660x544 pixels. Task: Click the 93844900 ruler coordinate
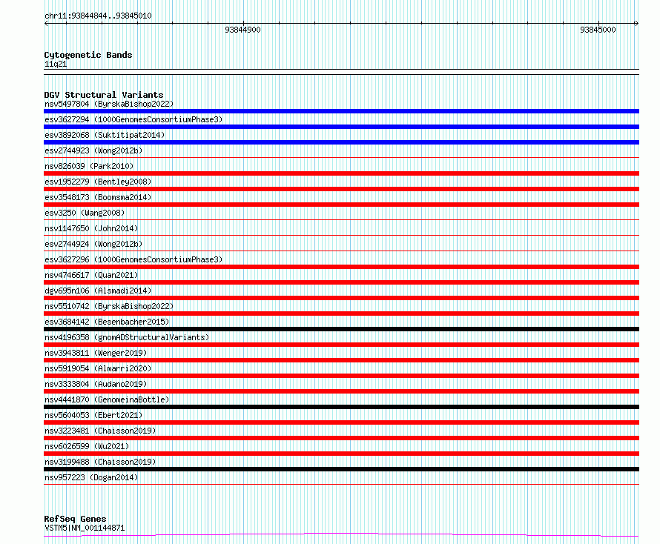click(243, 30)
